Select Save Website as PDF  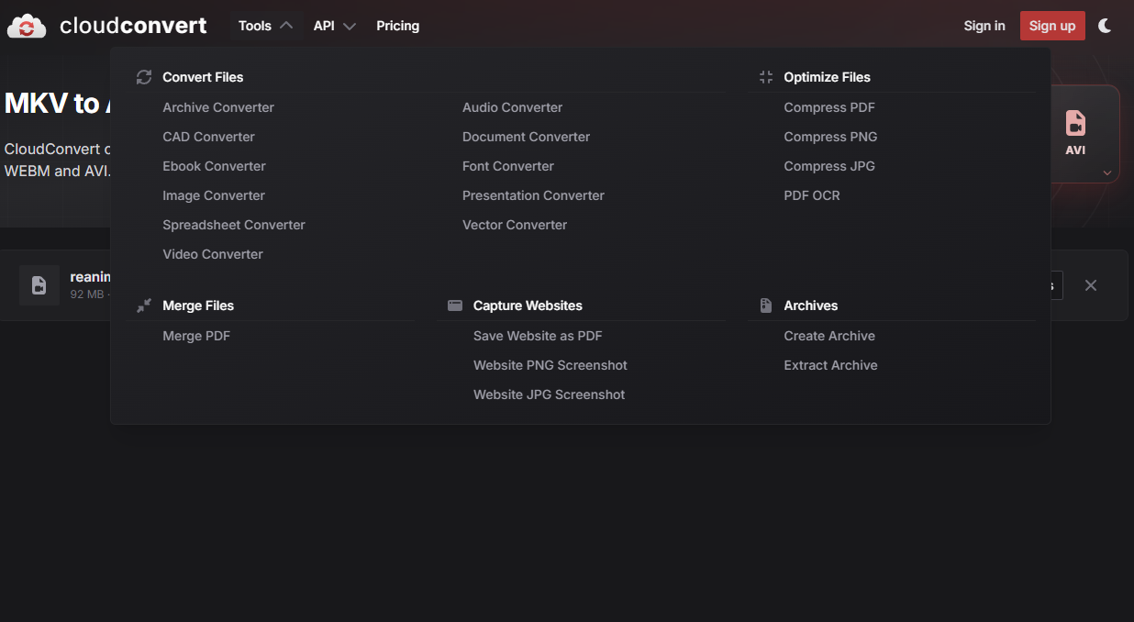[538, 336]
